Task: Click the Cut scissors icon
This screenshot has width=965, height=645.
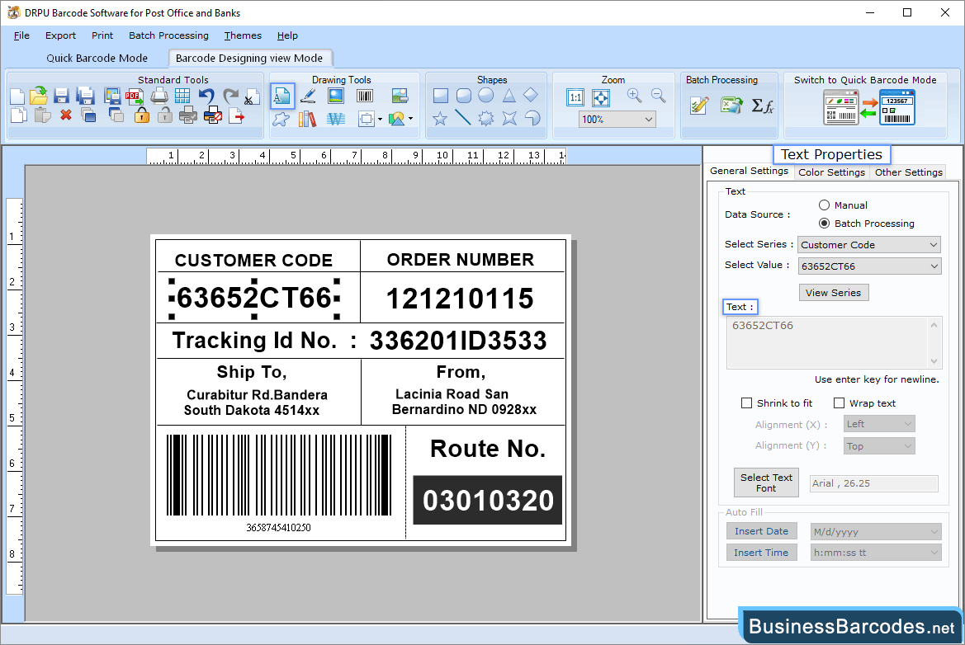Action: tap(251, 97)
